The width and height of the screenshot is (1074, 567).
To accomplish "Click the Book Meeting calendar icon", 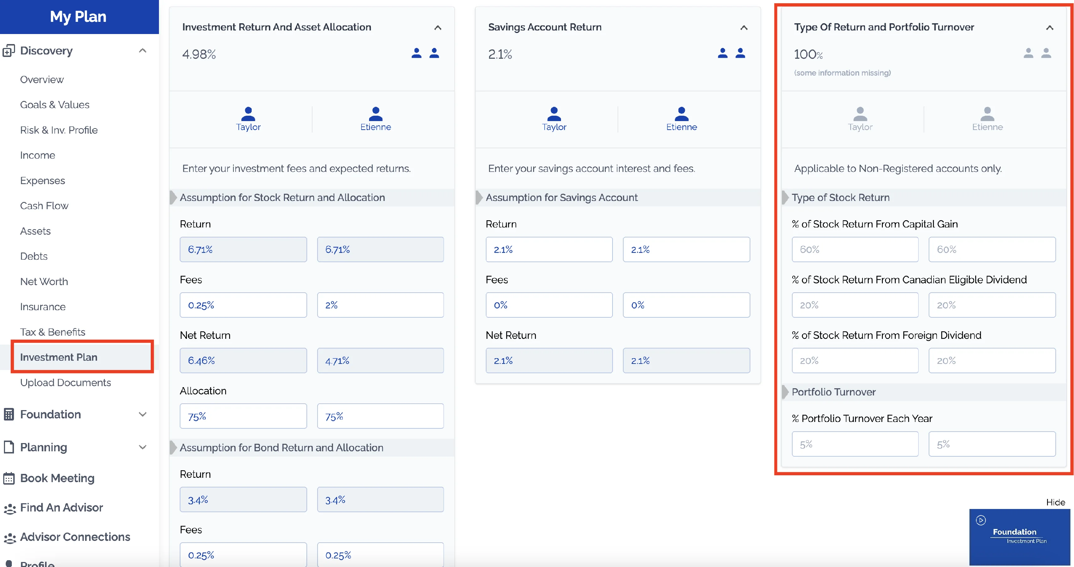I will pos(8,478).
